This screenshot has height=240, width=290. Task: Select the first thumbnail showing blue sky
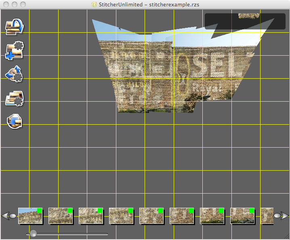pyautogui.click(x=30, y=216)
